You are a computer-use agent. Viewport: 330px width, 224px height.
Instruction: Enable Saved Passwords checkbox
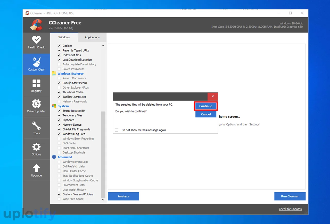59,69
